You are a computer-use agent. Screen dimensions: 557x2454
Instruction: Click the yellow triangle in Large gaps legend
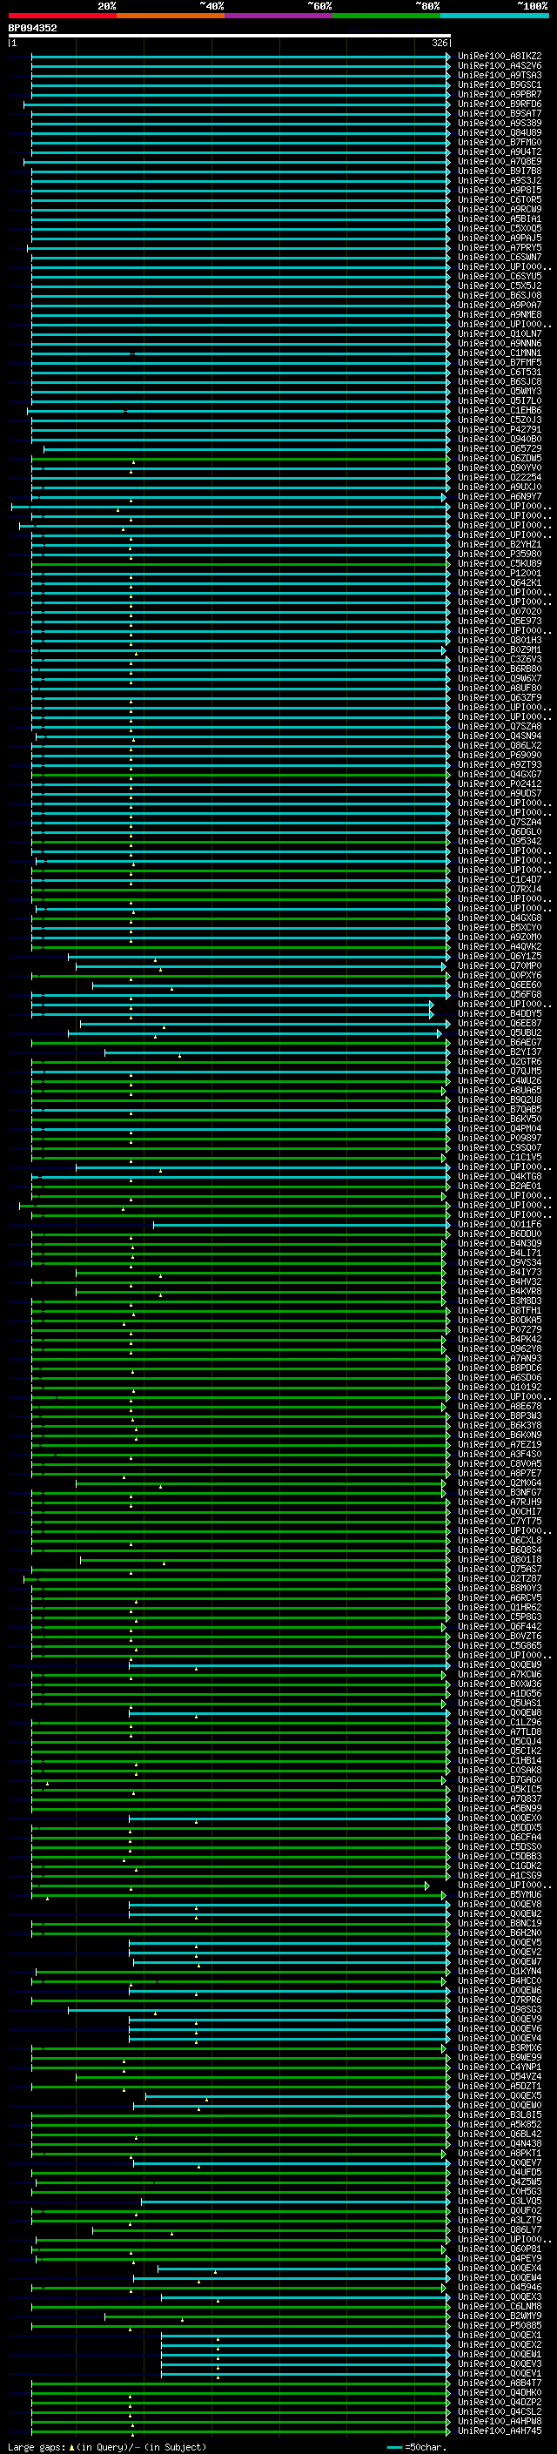71,2447
